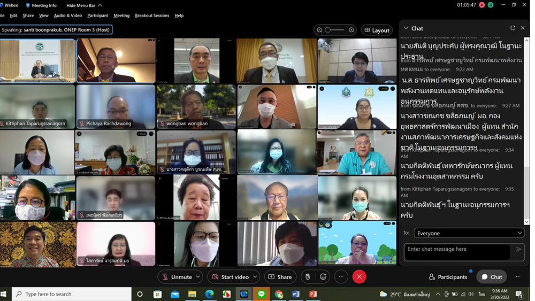Open the Edit menu
535x301 pixels.
click(14, 16)
